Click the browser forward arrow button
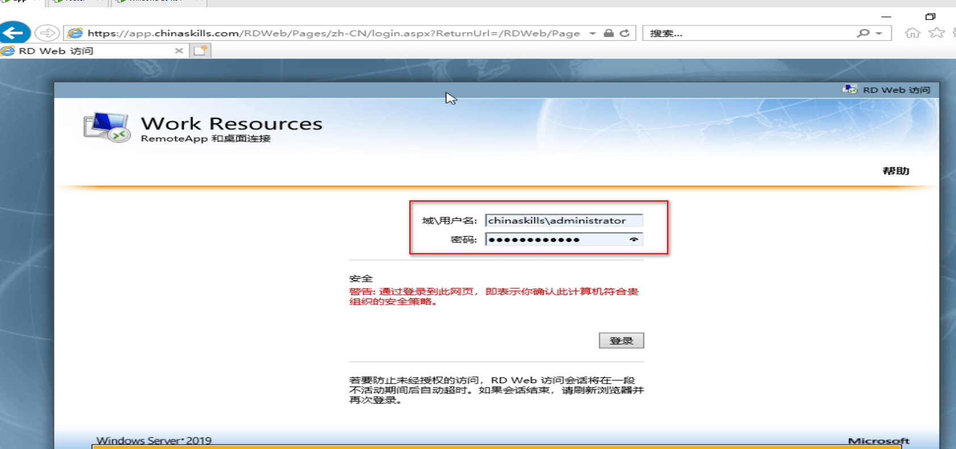 (47, 33)
